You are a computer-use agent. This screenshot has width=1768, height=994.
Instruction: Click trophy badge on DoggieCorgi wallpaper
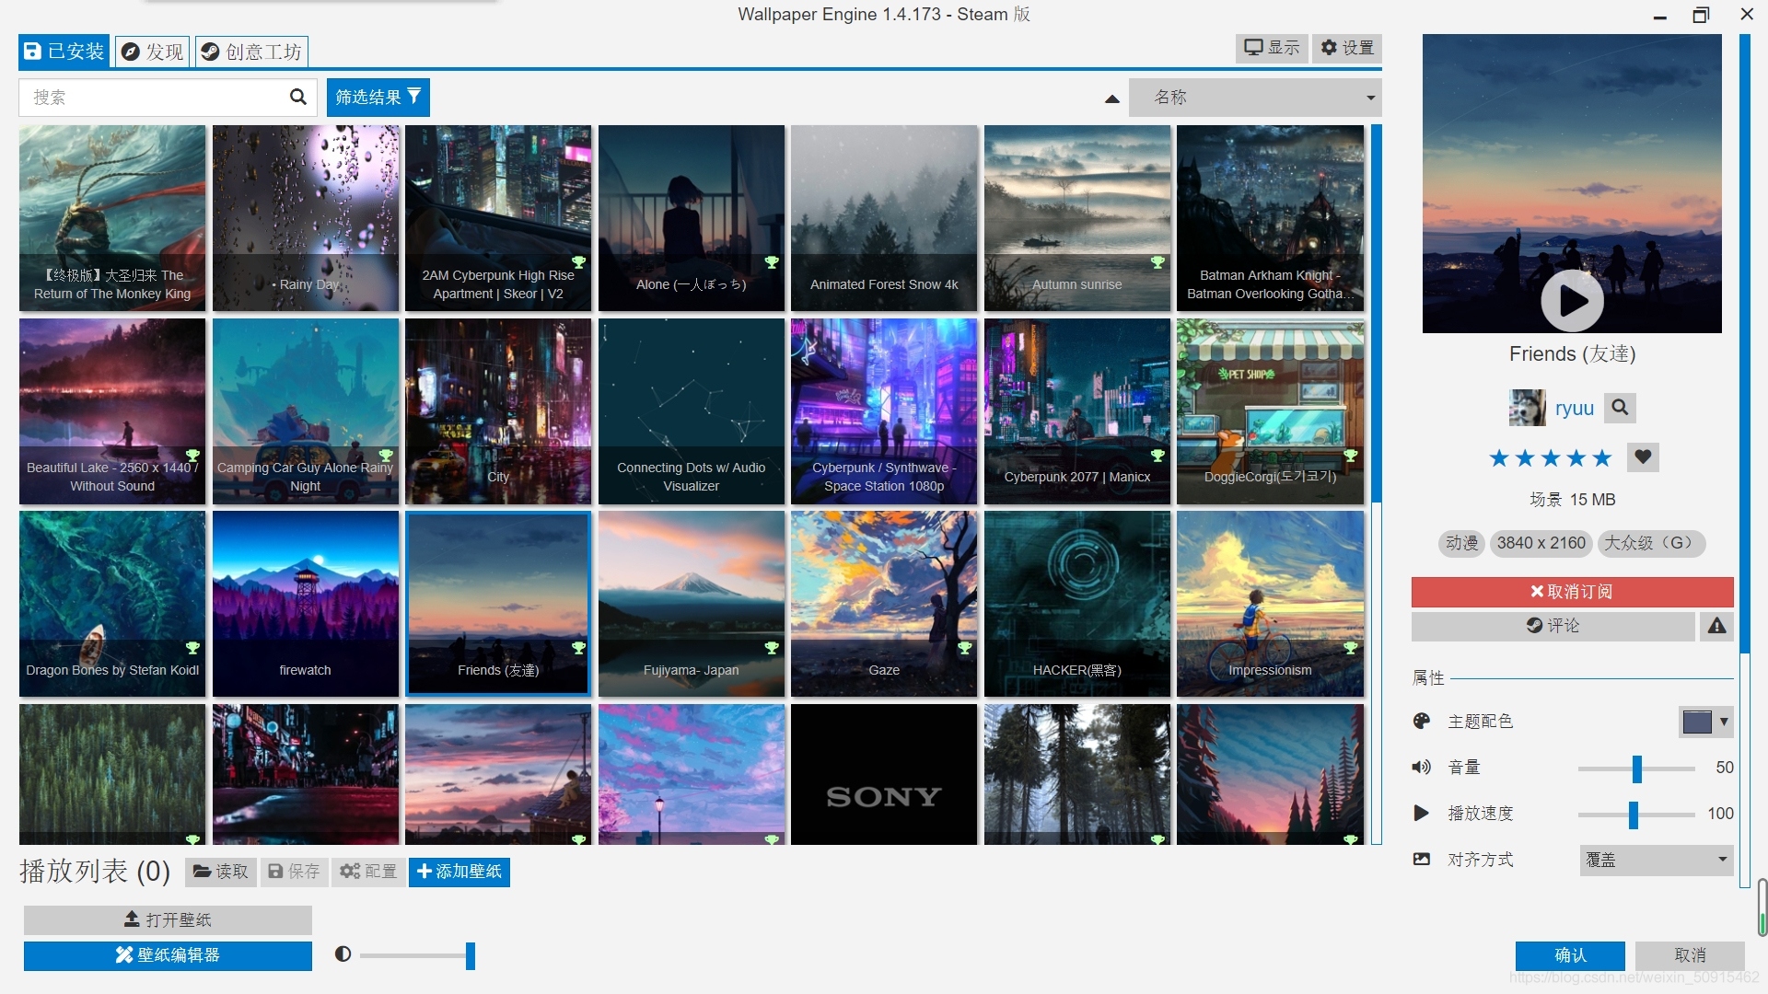point(1350,456)
